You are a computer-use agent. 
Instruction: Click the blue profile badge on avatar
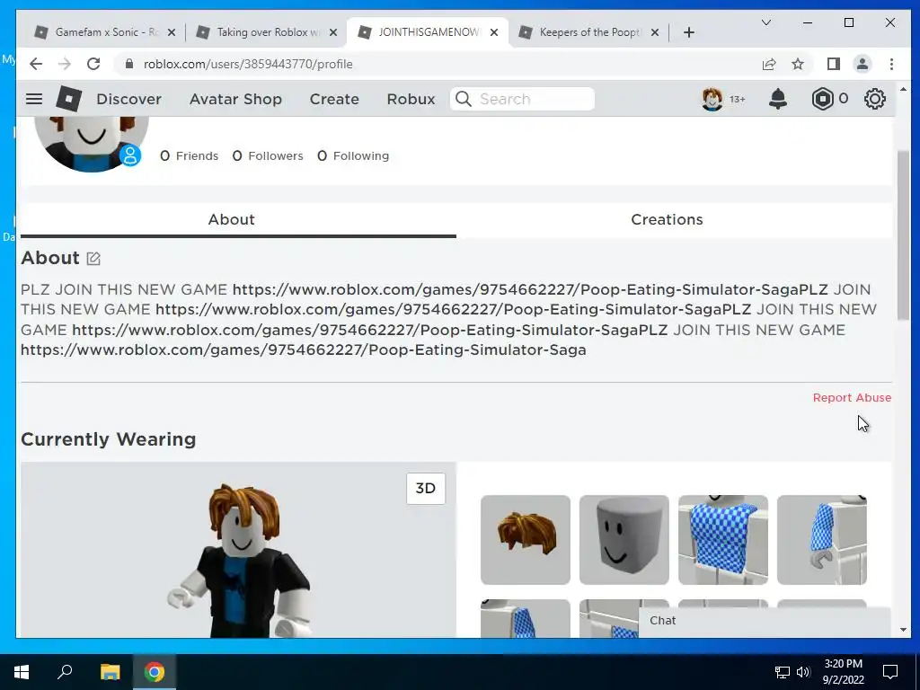[130, 156]
